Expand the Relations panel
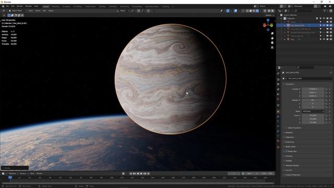 click(x=289, y=133)
